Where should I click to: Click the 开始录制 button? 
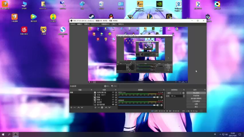pyautogui.click(x=196, y=96)
